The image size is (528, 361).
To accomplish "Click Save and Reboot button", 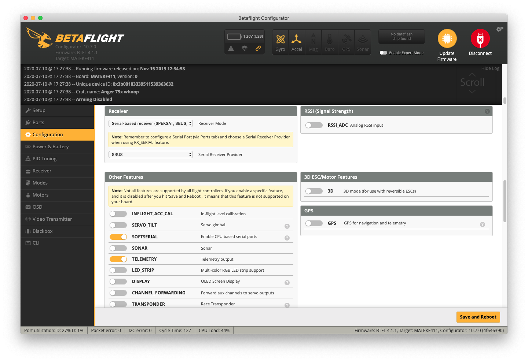I will pos(478,317).
